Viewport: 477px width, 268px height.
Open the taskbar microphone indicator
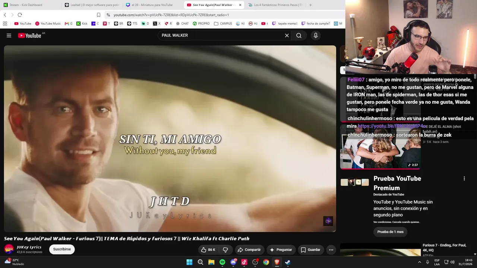click(x=427, y=262)
